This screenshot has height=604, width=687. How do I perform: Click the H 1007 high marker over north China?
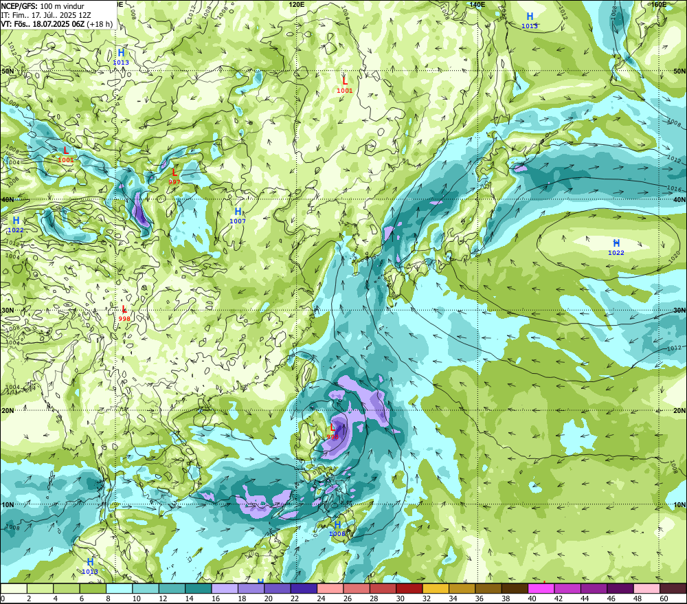[238, 216]
